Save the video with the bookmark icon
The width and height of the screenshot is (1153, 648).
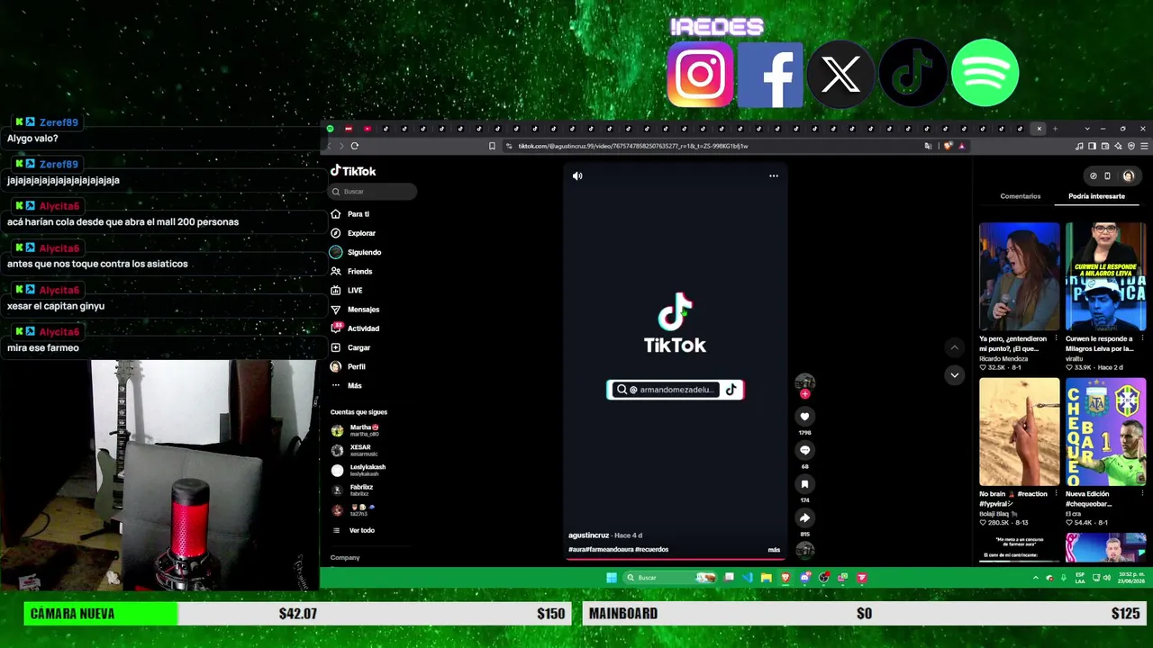click(804, 484)
